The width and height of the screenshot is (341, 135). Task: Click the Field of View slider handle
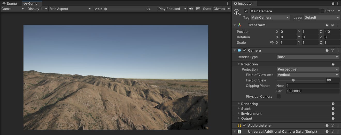pyautogui.click(x=293, y=80)
